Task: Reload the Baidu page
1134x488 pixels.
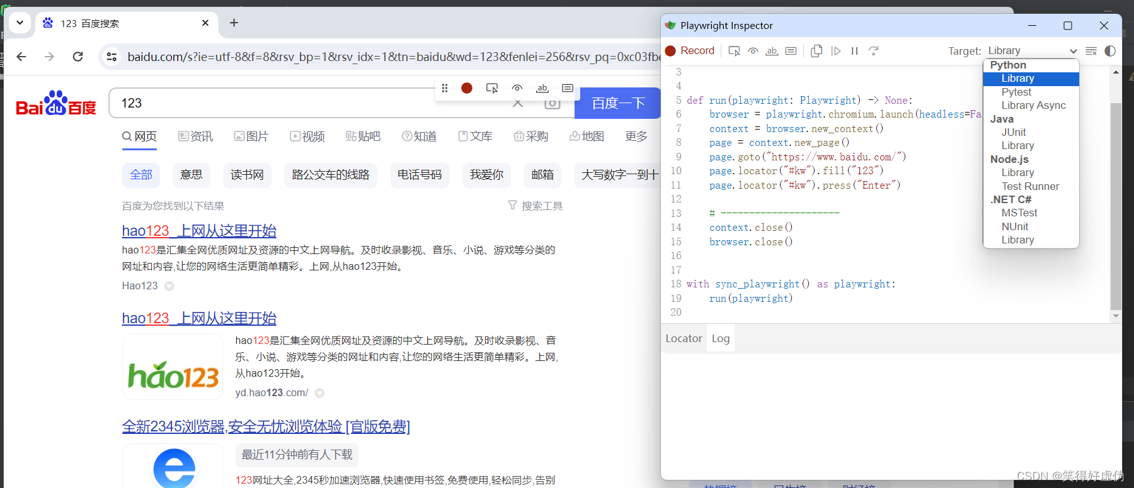Action: (78, 57)
